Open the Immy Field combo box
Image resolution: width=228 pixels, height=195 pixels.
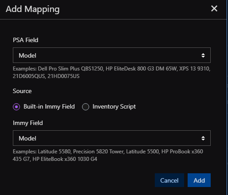[x=112, y=138]
